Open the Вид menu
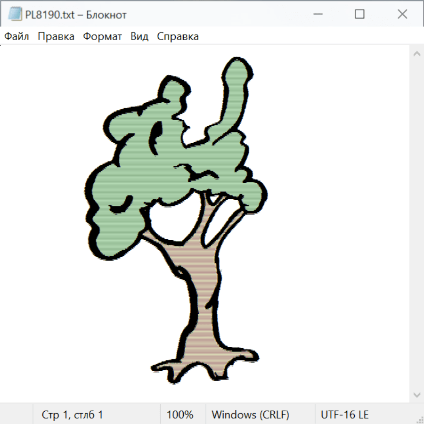This screenshot has height=424, width=424. tap(139, 37)
